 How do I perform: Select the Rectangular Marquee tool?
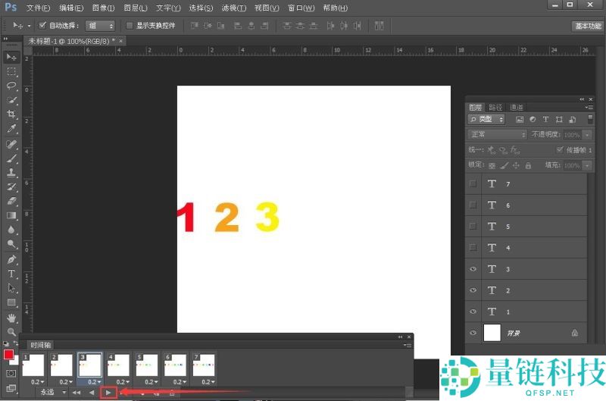11,71
